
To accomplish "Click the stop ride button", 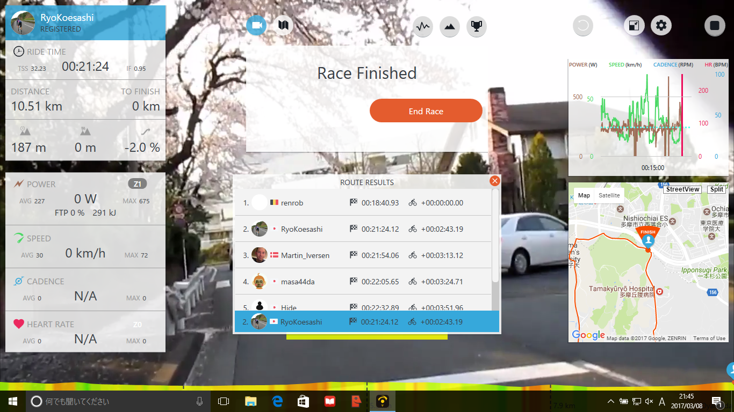I will pos(715,25).
